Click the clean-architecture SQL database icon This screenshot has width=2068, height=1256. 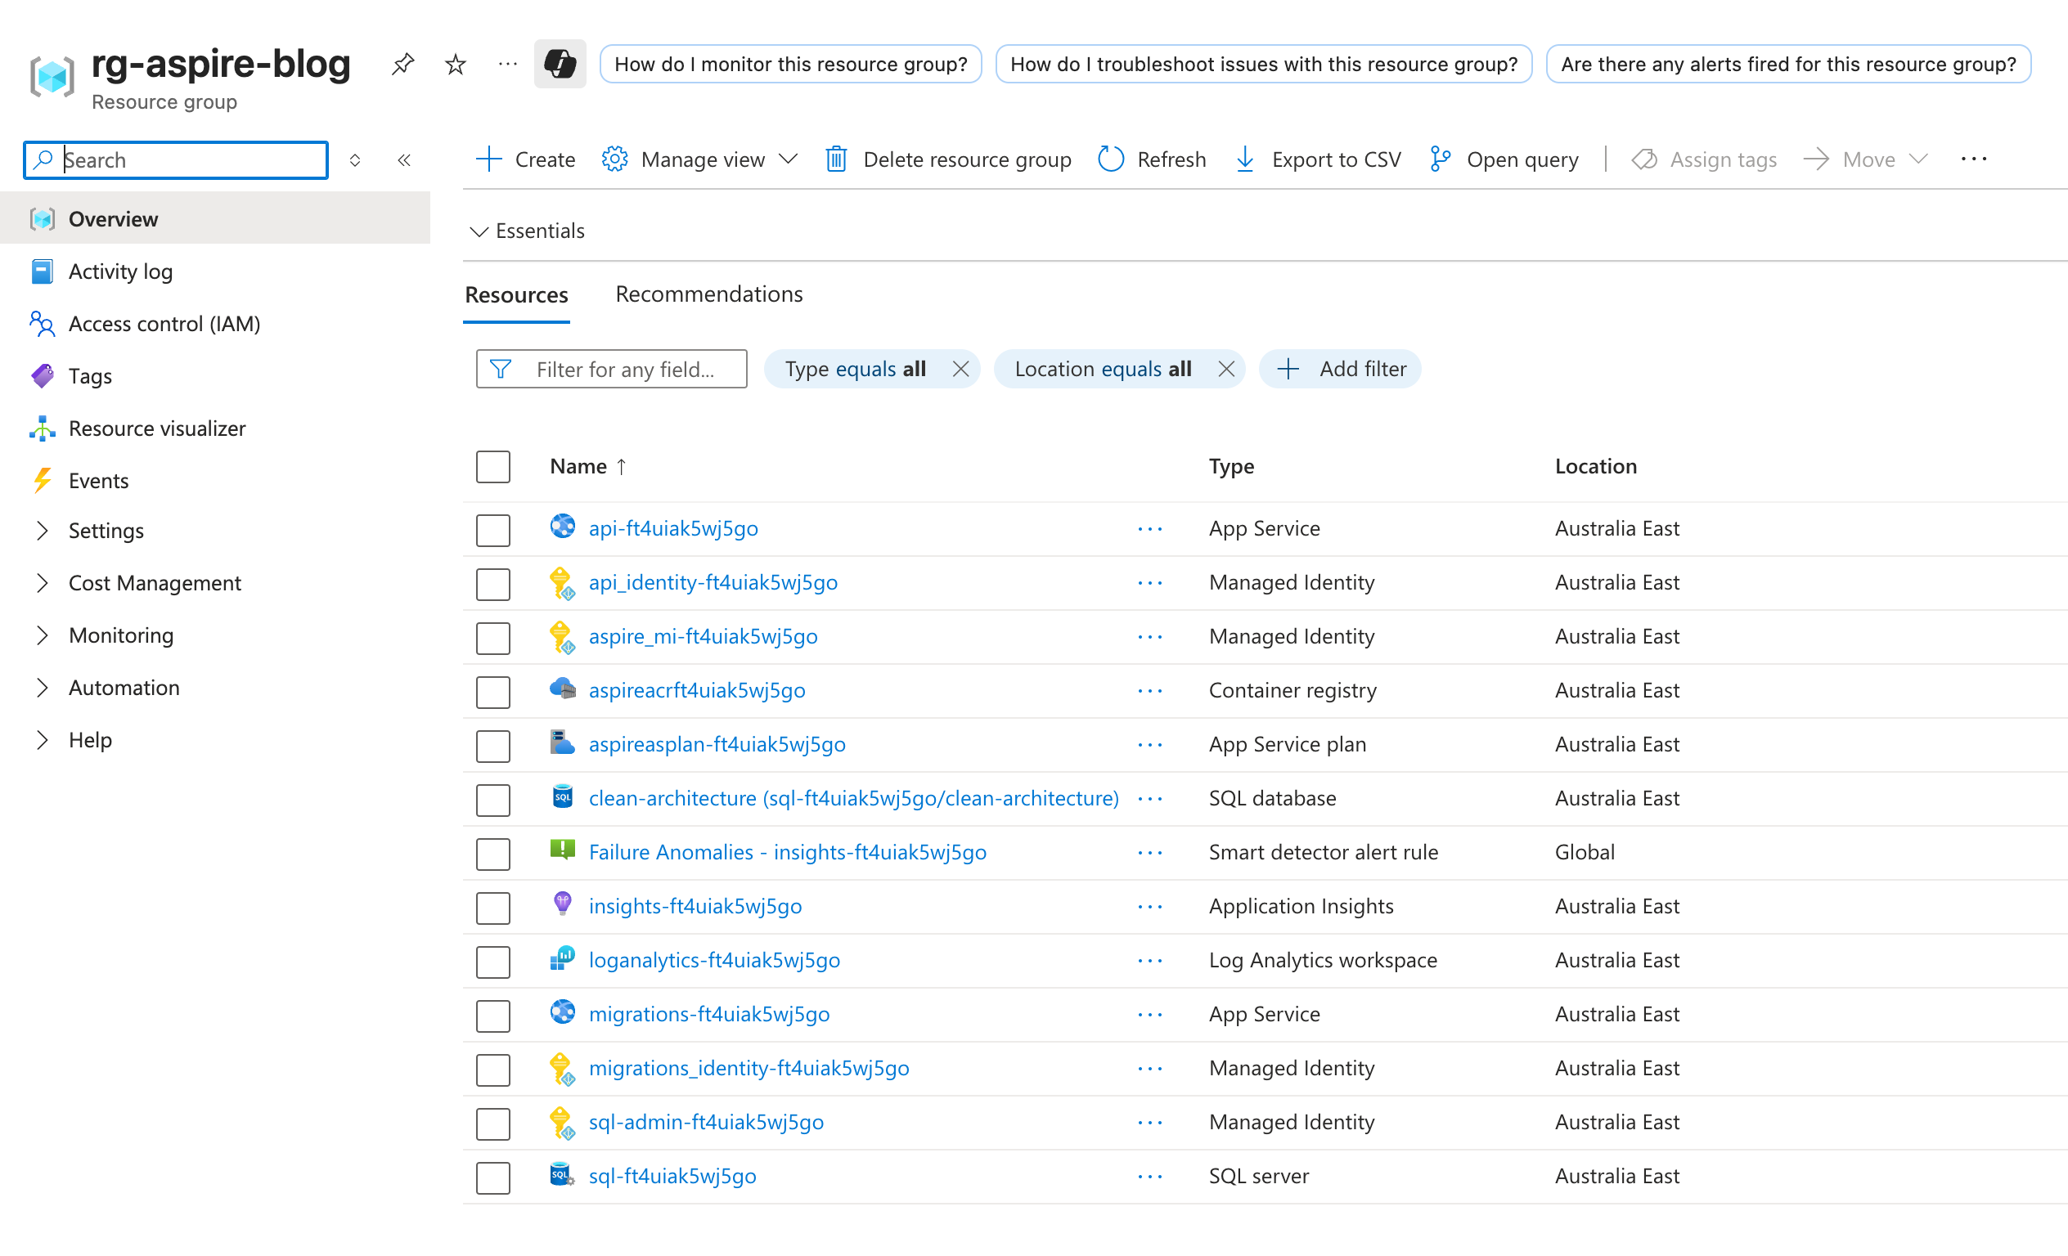562,796
